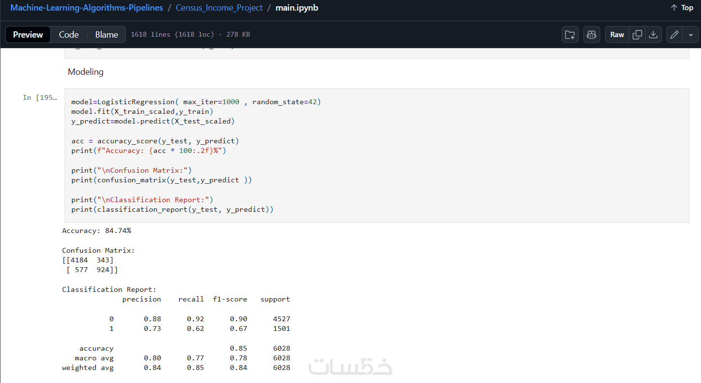This screenshot has width=701, height=383.
Task: Click support value 4527
Action: (282, 319)
